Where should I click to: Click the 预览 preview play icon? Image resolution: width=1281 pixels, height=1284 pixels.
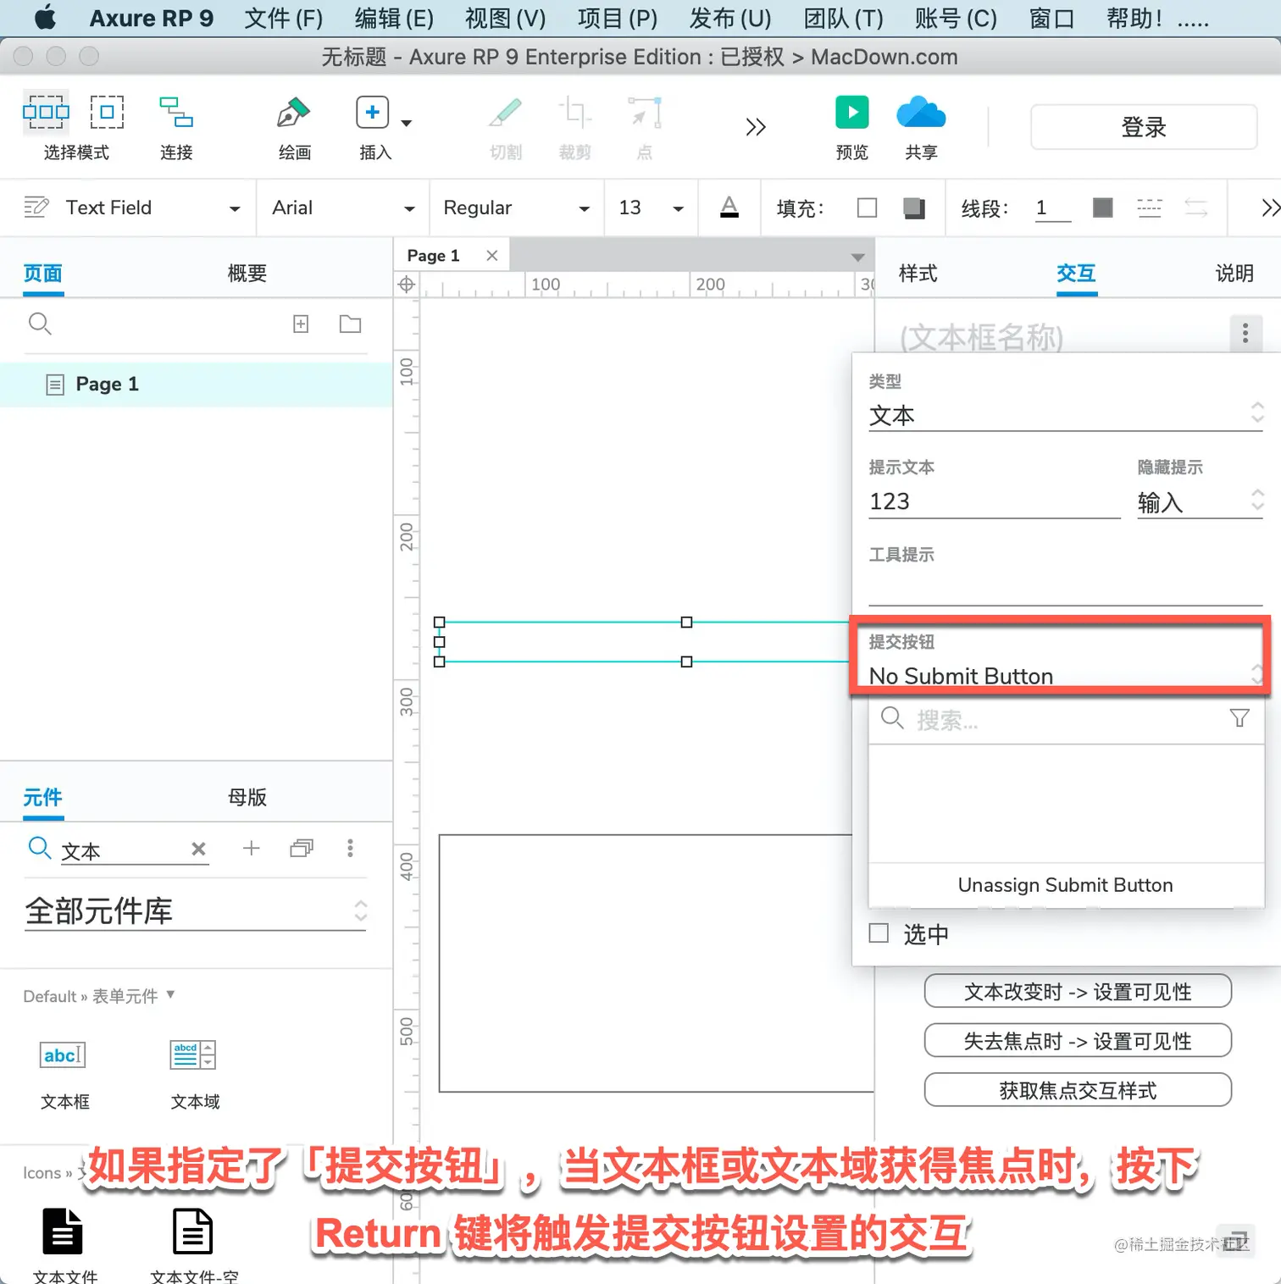click(x=852, y=112)
